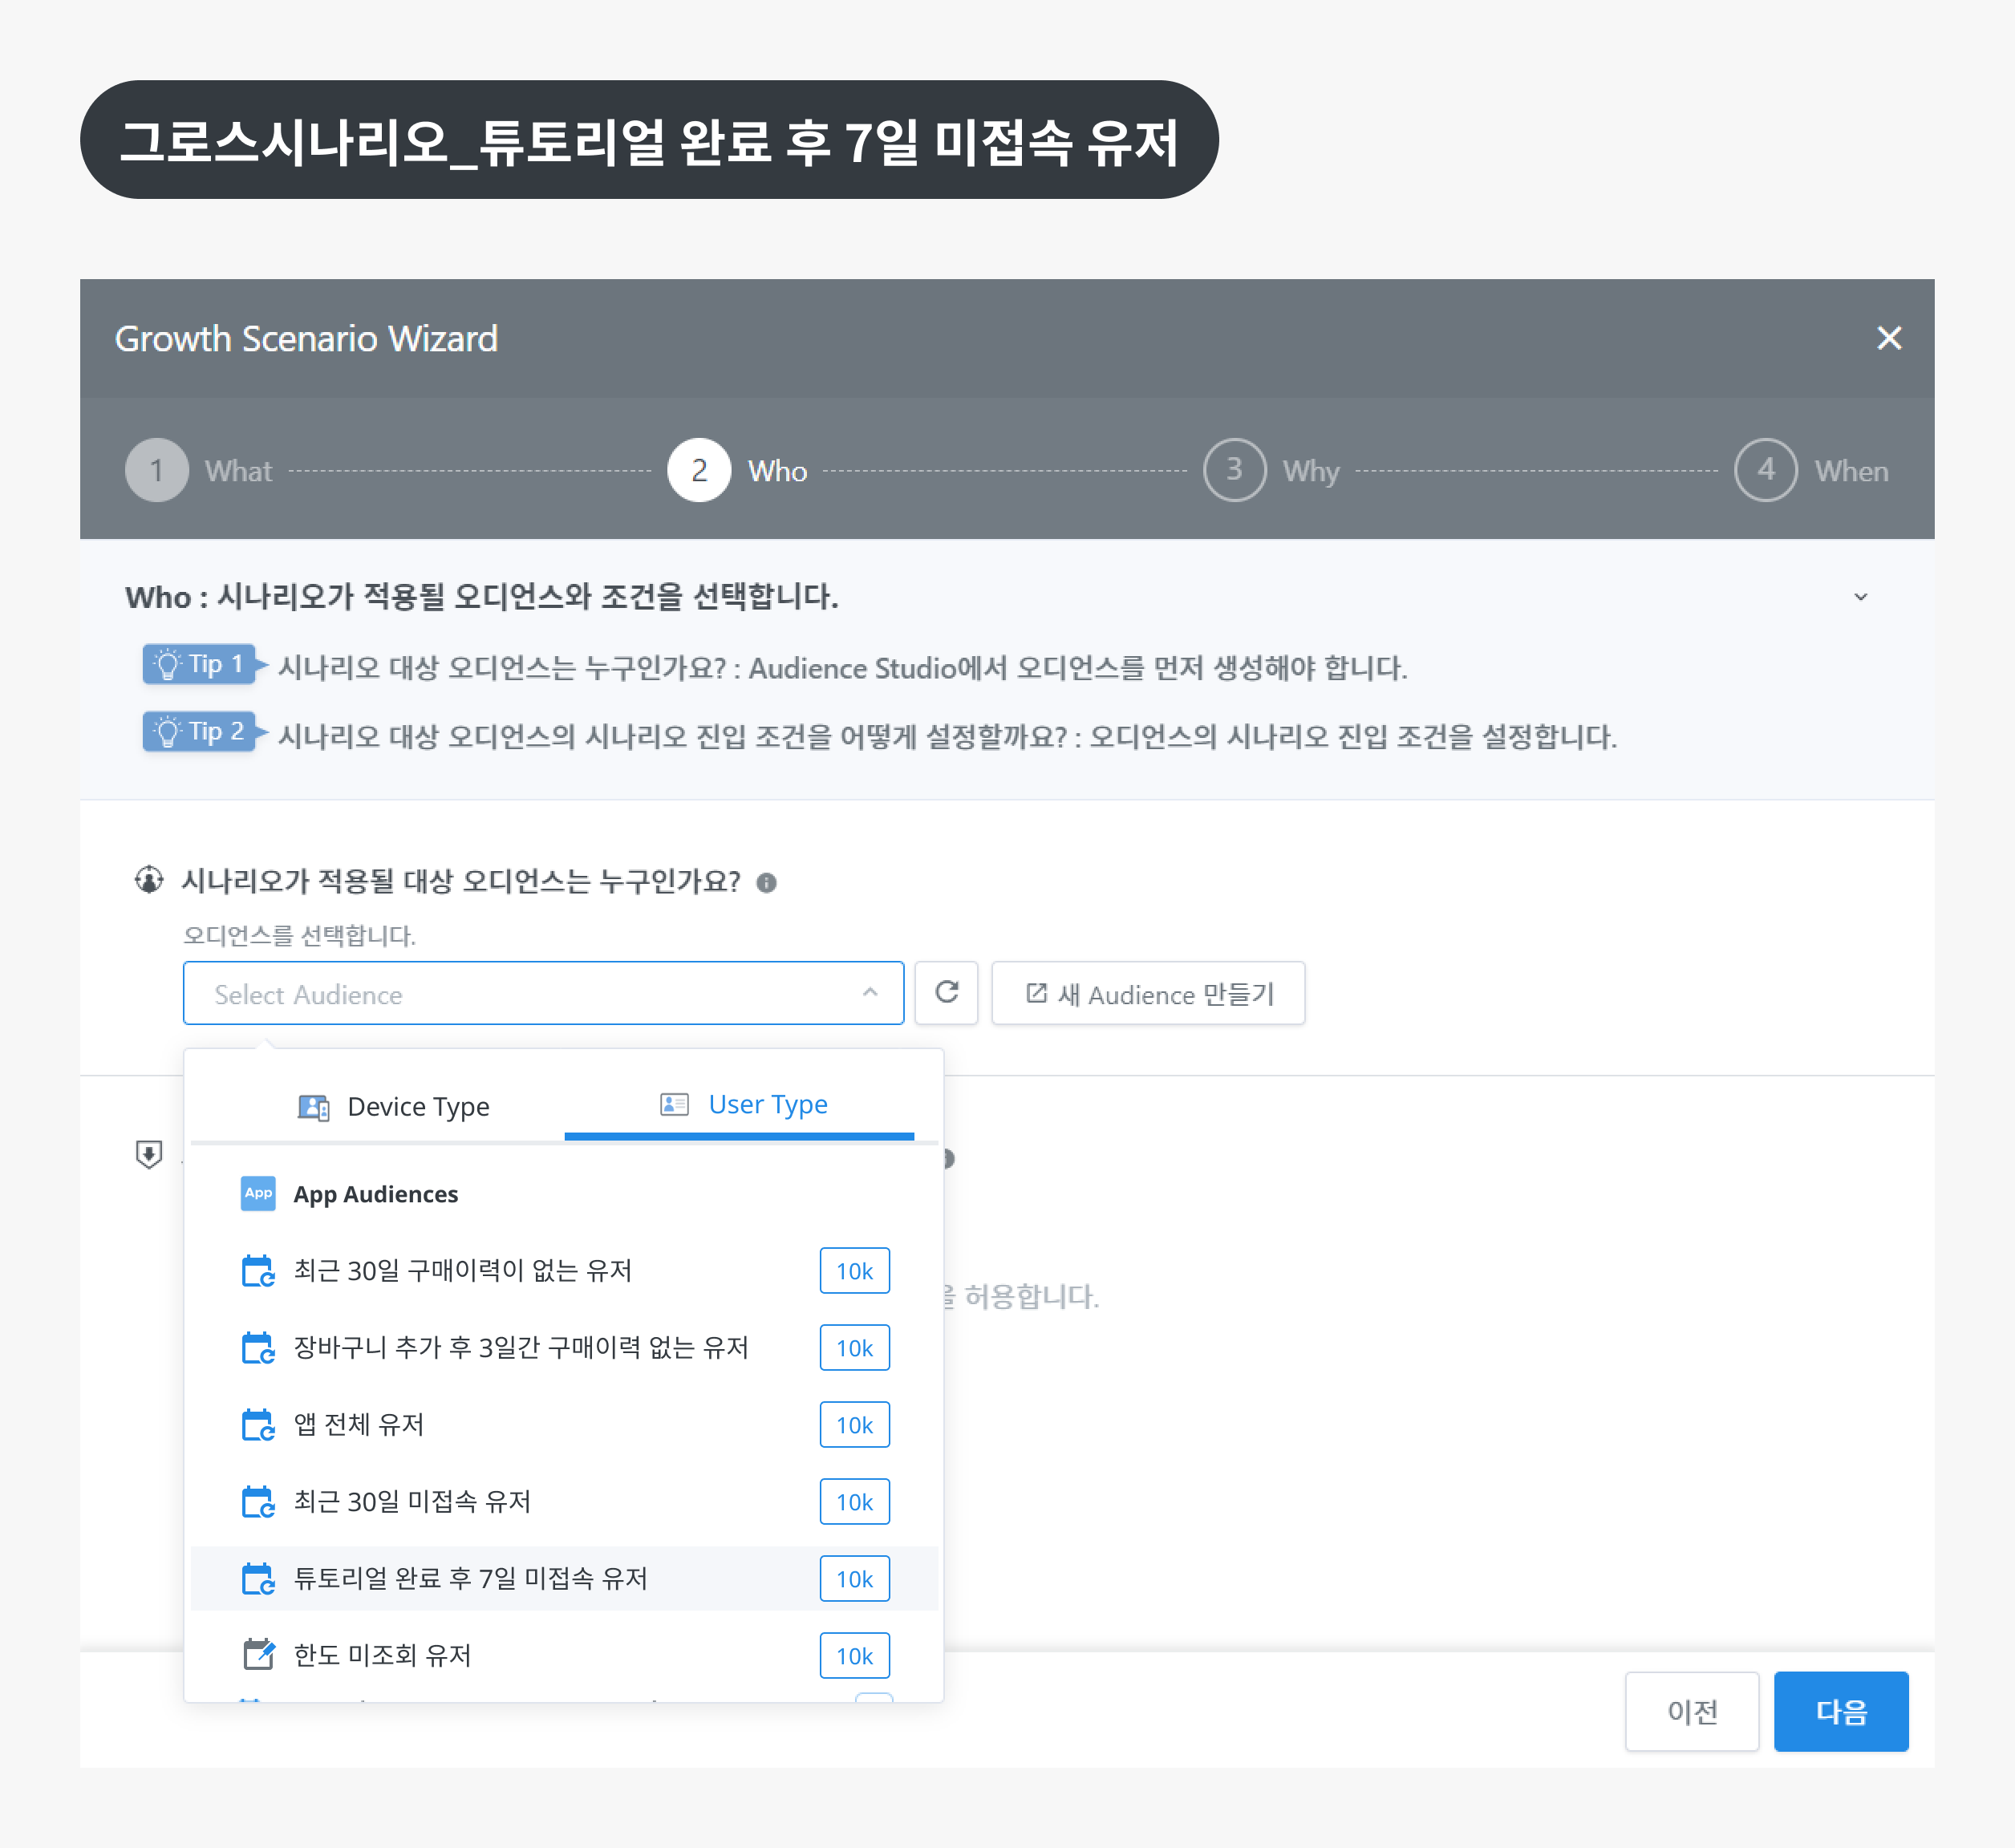Select the 튜토리얼 완료 후 7일 미접속 유저 audience

[471, 1578]
